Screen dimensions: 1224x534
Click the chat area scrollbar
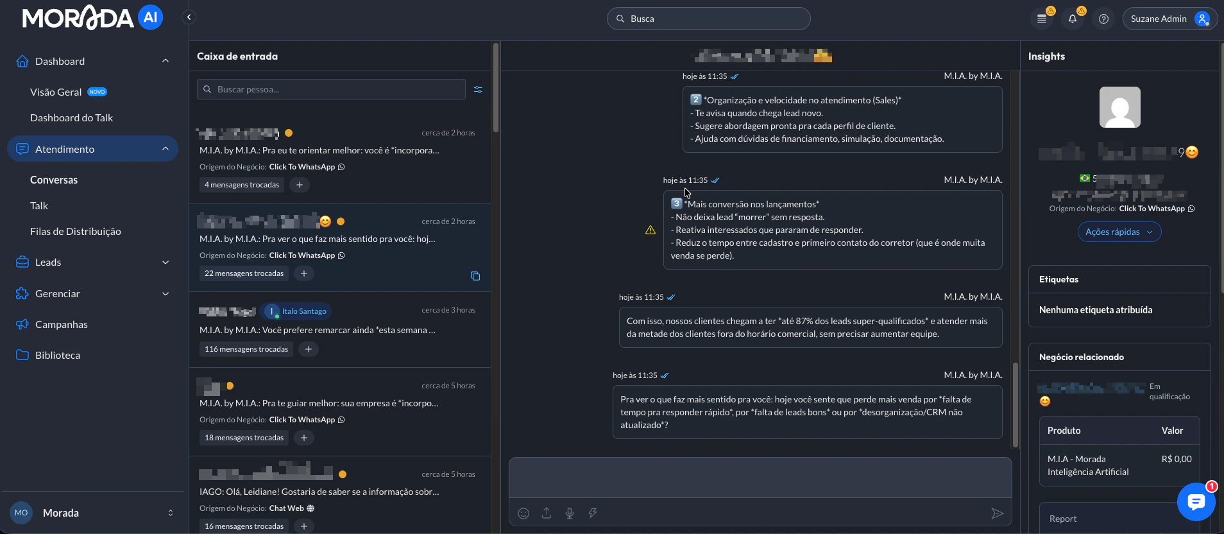tap(1016, 405)
